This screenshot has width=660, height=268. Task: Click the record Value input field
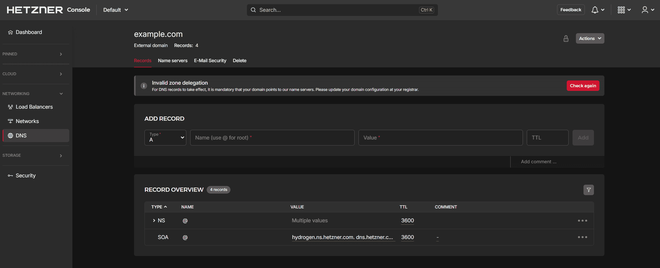pos(440,138)
